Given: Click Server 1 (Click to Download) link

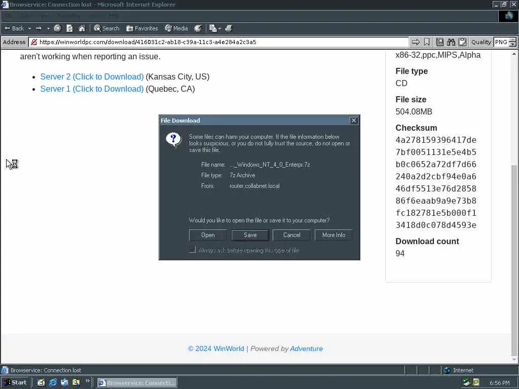Looking at the screenshot, I should [x=92, y=89].
